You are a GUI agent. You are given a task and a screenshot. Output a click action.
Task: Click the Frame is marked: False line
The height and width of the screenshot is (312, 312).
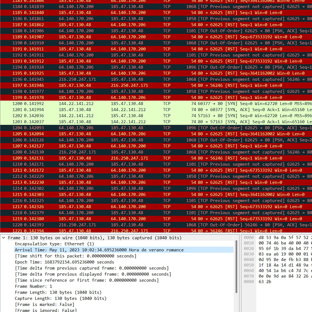44,305
